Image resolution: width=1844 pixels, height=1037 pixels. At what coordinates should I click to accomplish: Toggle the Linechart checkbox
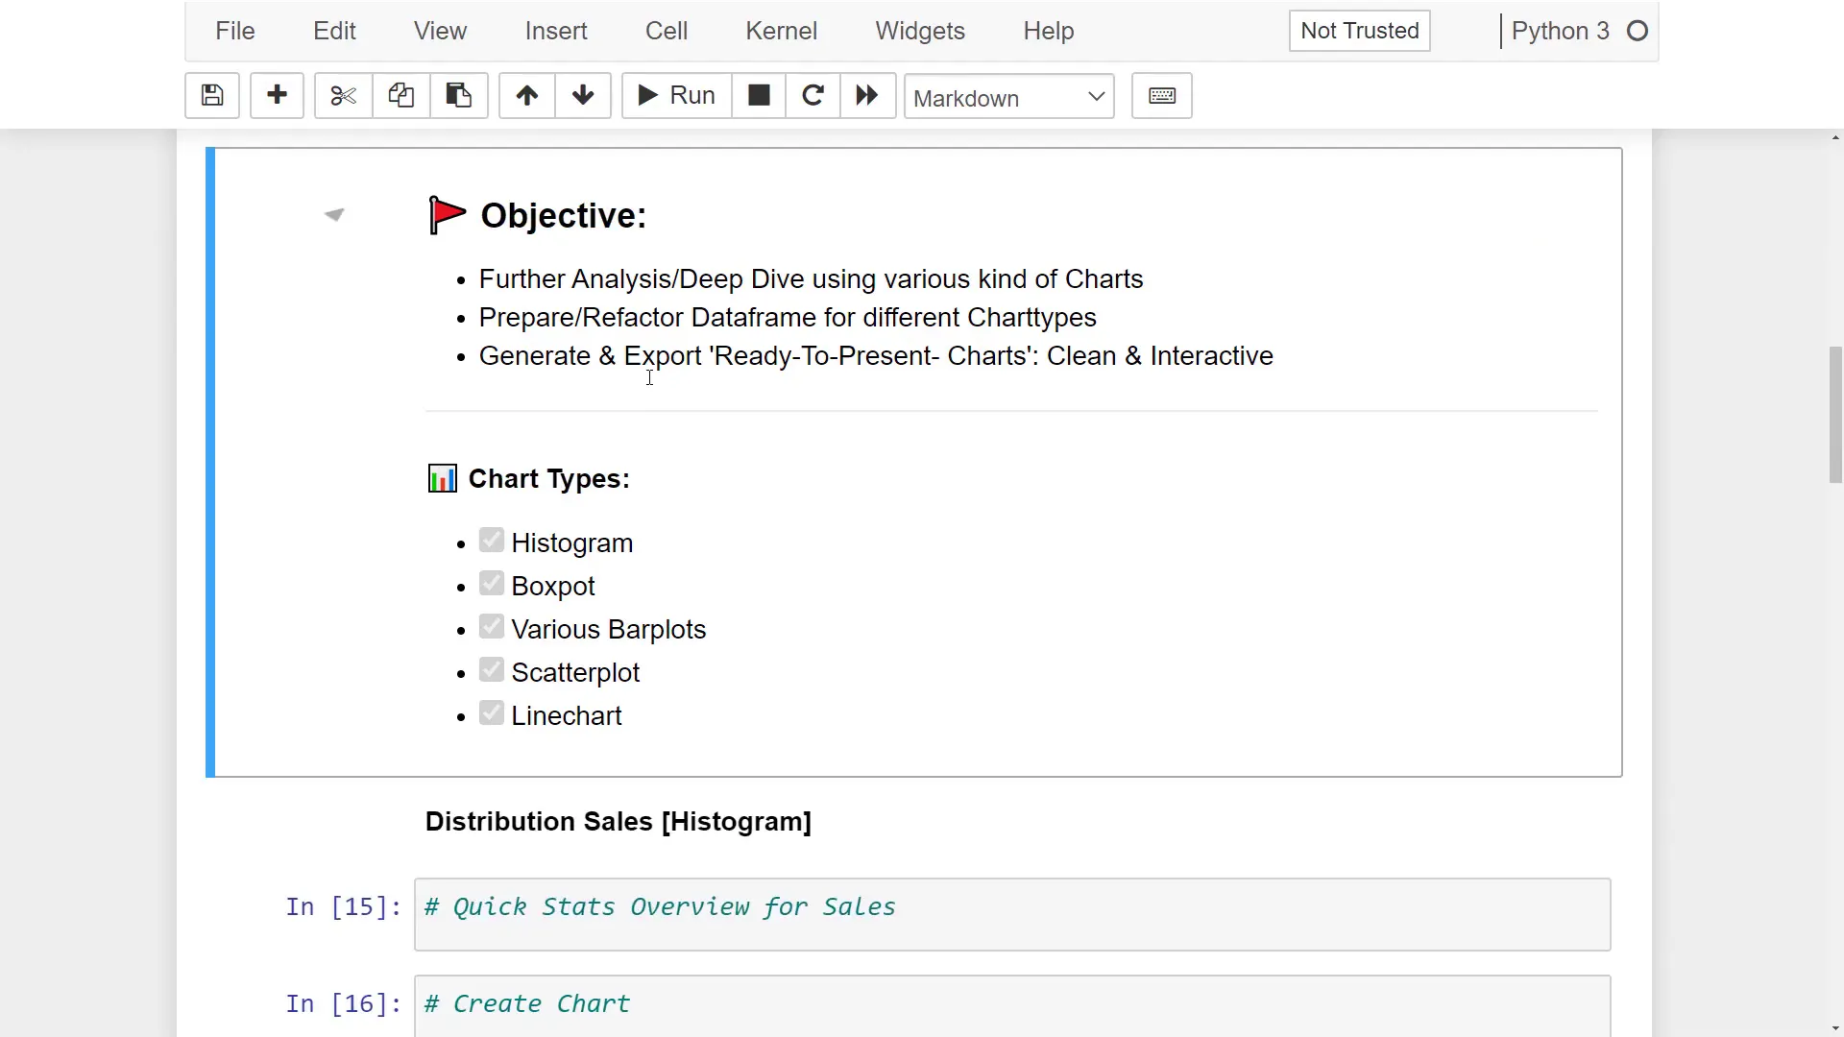pos(491,712)
